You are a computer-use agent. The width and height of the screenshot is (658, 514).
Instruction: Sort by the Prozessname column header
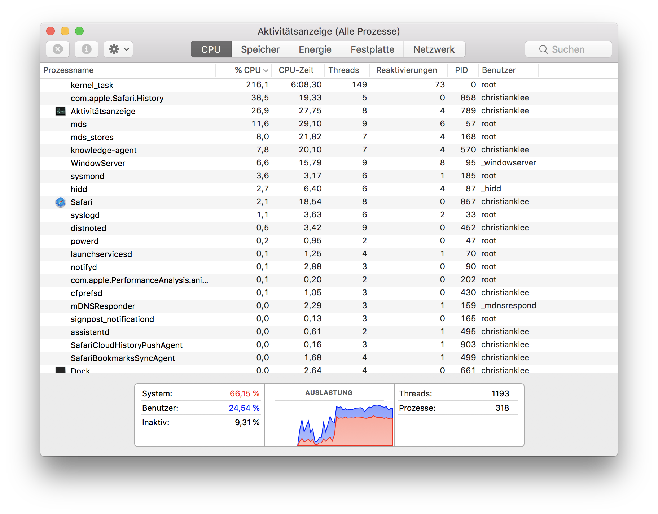tap(128, 70)
